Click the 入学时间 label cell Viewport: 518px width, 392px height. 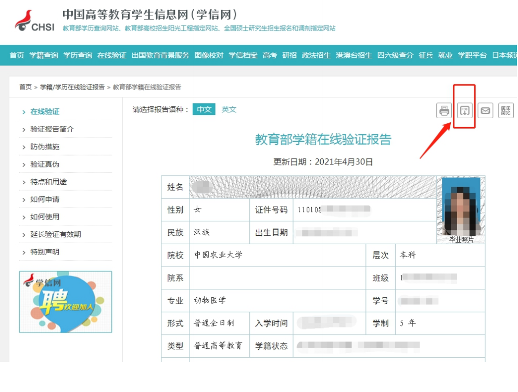(271, 323)
